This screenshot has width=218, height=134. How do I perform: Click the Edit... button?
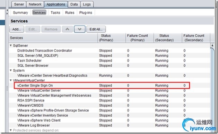click(x=33, y=29)
